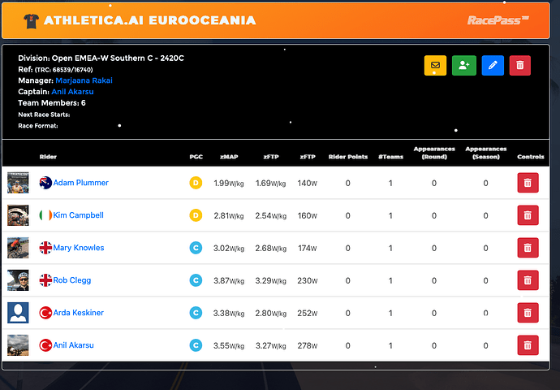
Task: Click Arda Keskiner's default avatar
Action: (x=18, y=313)
